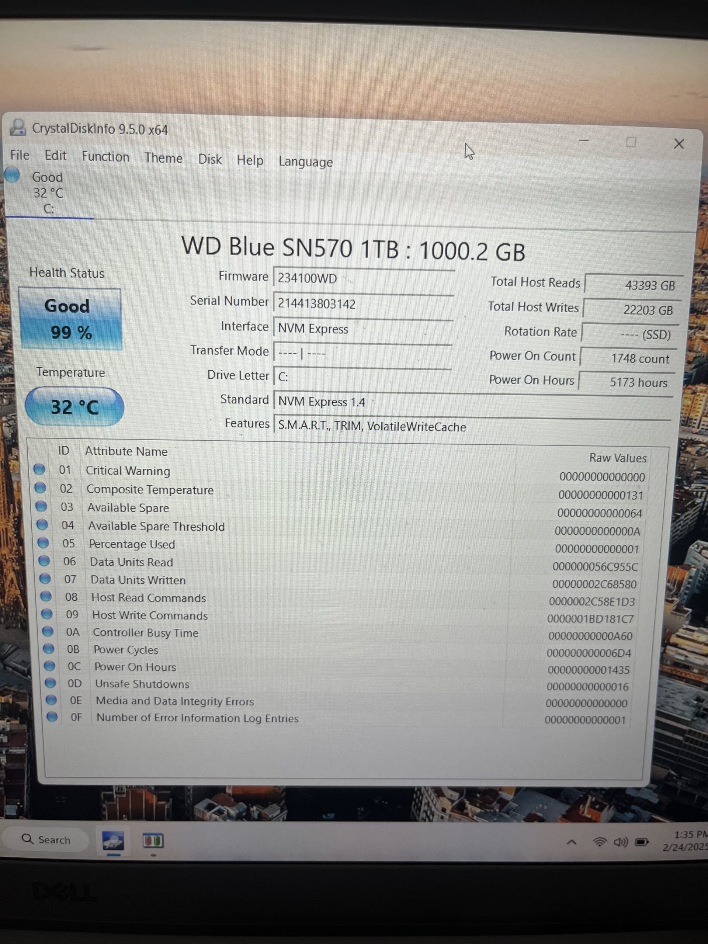The height and width of the screenshot is (944, 708).
Task: Click raw value 00000000000A60
Action: [590, 636]
